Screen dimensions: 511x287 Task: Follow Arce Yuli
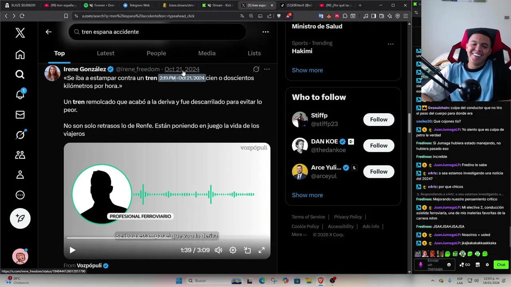pos(378,171)
